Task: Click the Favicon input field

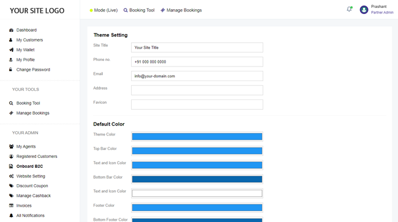Action: (197, 104)
